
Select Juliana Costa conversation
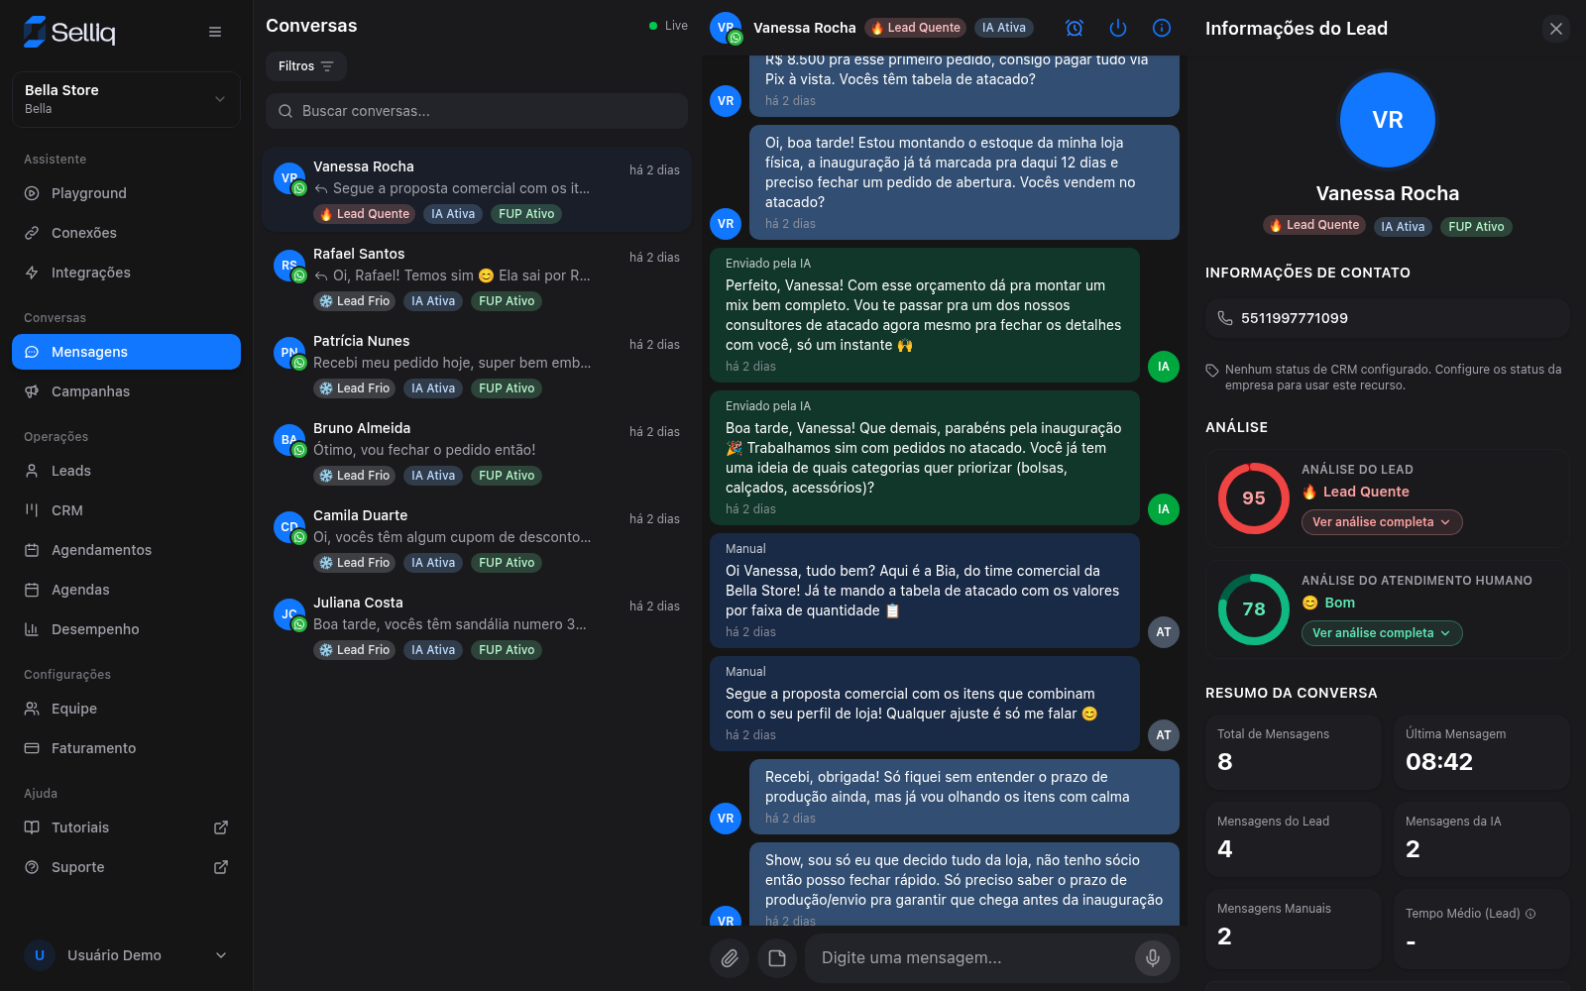(x=477, y=626)
